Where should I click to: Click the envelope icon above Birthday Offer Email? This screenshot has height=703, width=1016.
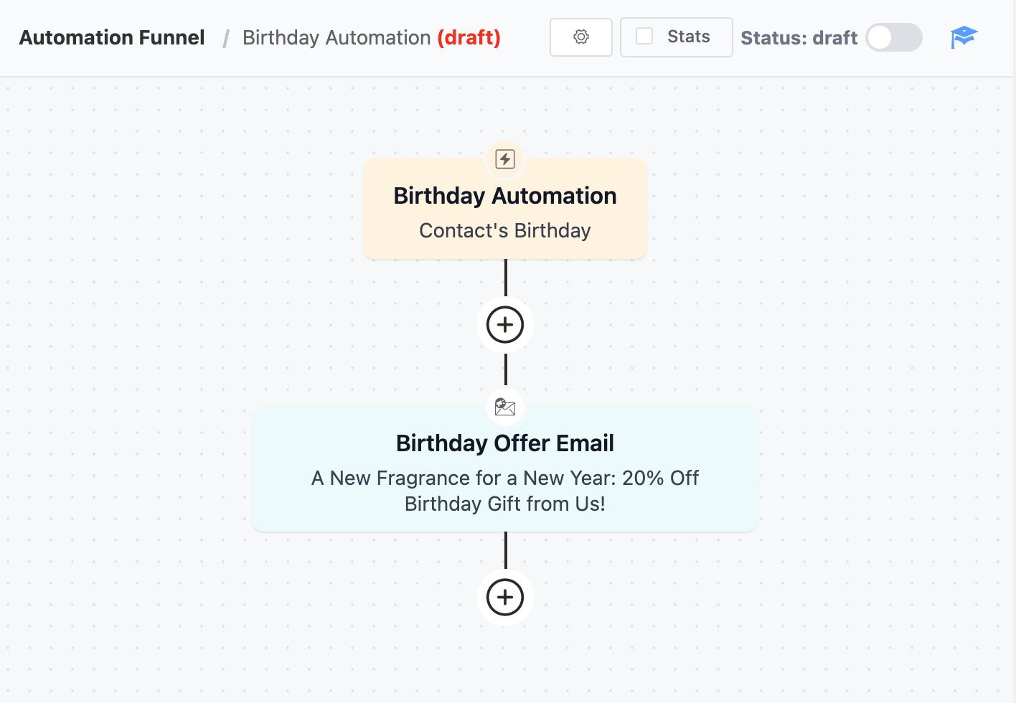[504, 407]
